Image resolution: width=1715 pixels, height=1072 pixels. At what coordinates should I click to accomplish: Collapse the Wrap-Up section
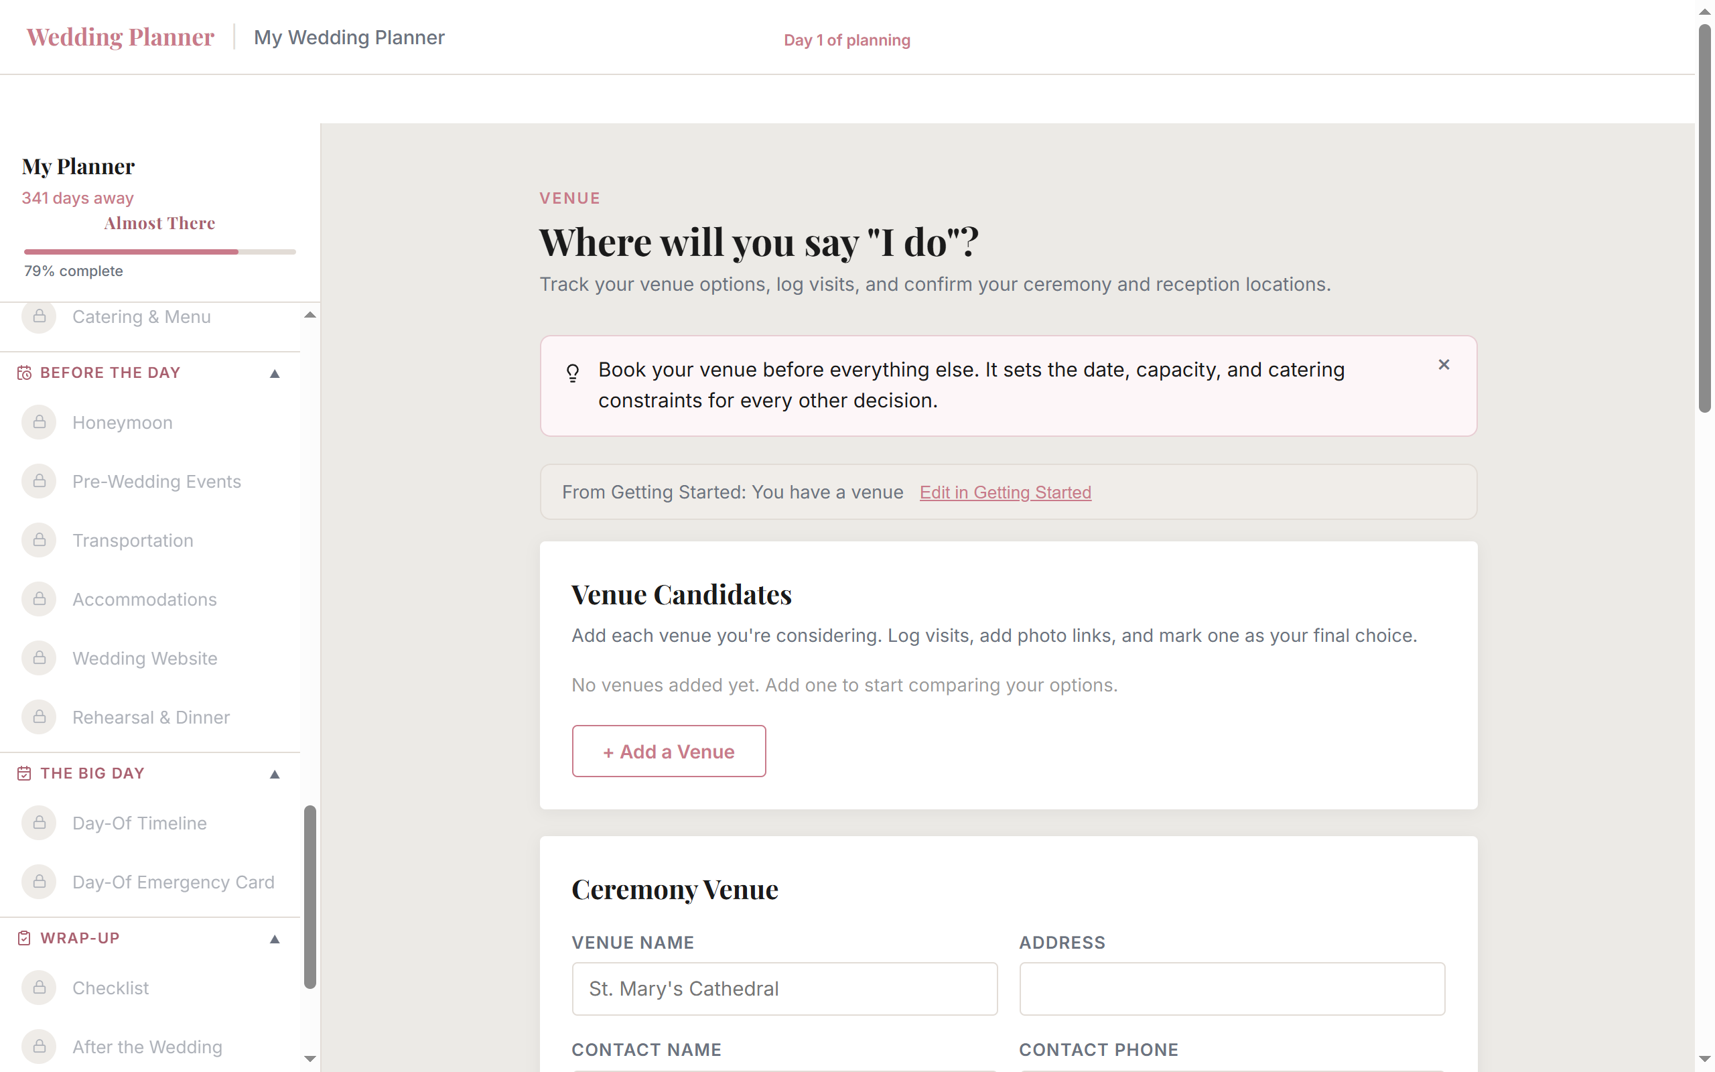point(275,939)
